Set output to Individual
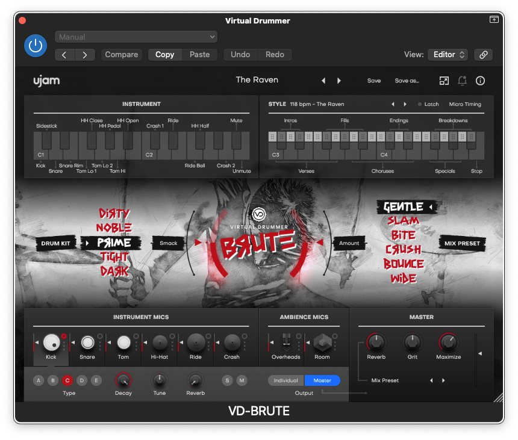The width and height of the screenshot is (518, 440). (286, 380)
